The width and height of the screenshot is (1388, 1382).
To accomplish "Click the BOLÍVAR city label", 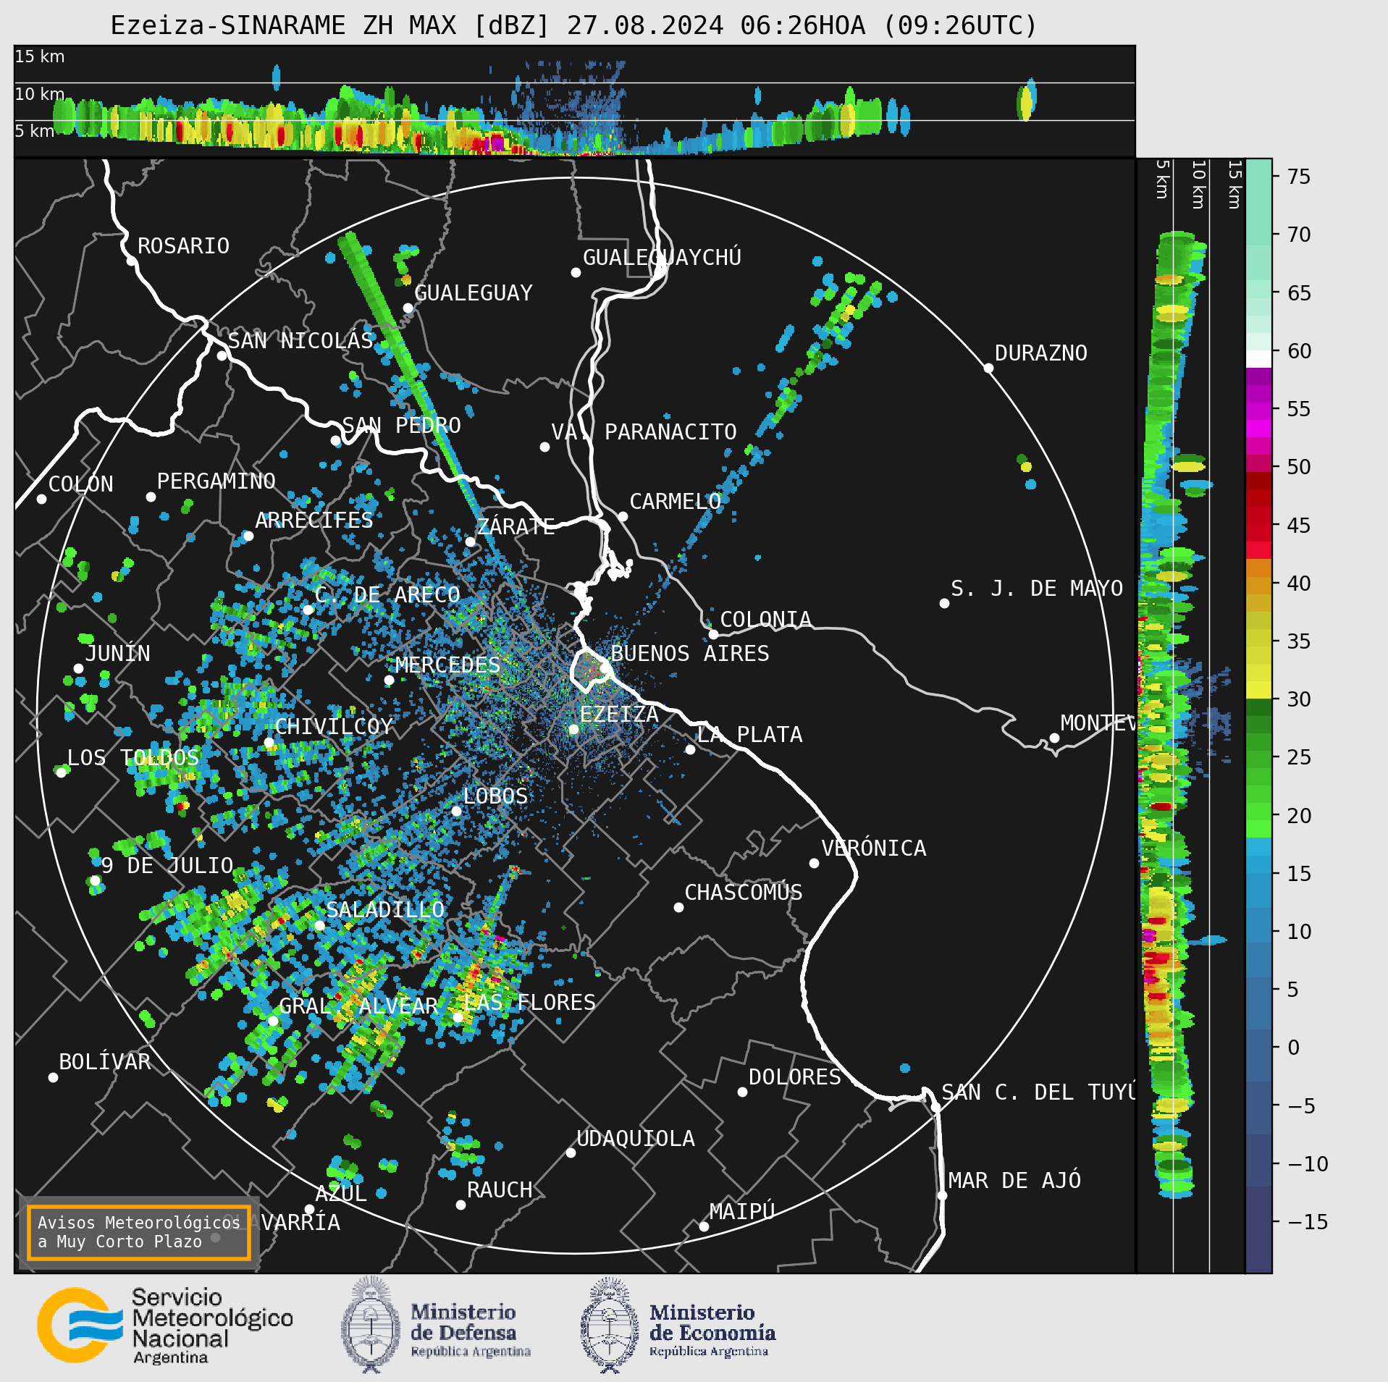I will [104, 1062].
